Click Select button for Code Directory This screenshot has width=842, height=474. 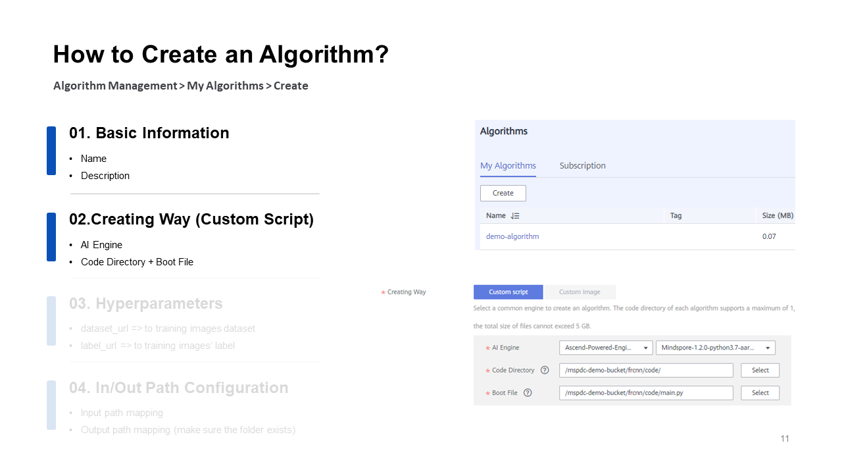[760, 371]
